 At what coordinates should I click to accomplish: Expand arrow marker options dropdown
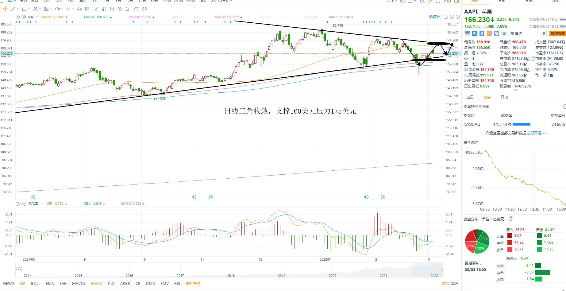(73, 9)
